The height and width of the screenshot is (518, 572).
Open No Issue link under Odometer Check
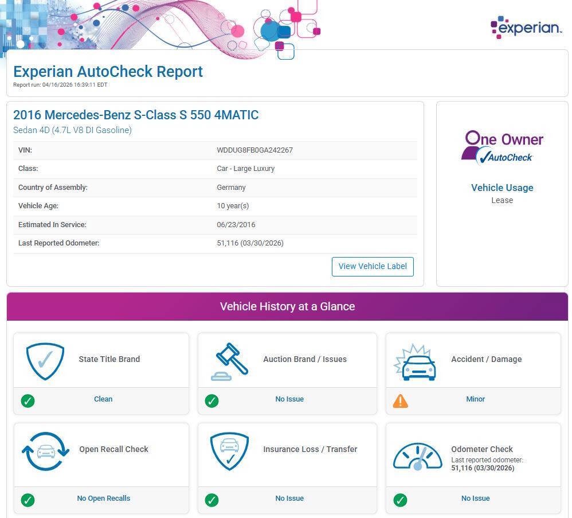pos(475,498)
